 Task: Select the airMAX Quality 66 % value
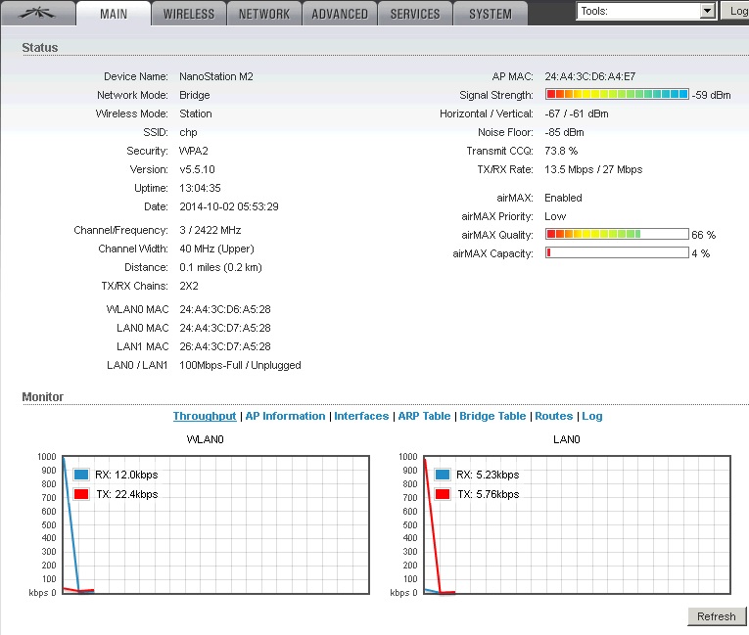(704, 235)
